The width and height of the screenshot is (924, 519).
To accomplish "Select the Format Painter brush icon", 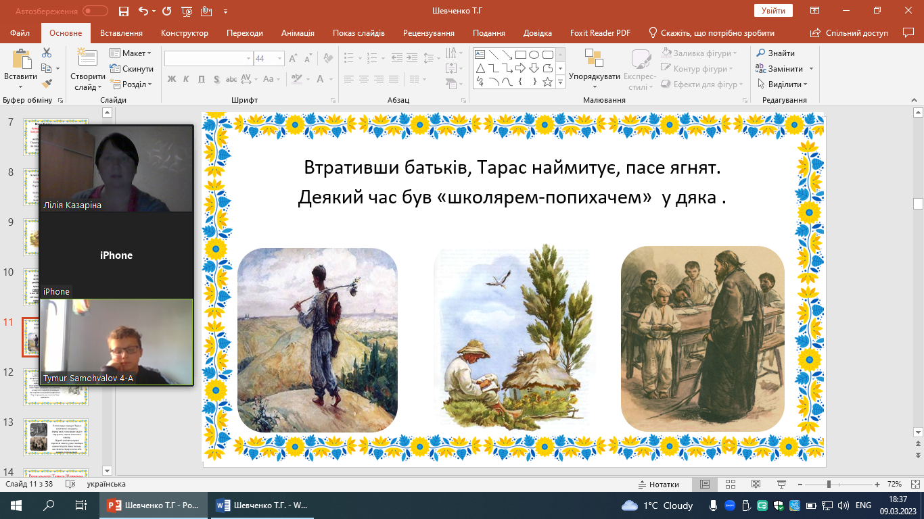I will pos(47,84).
